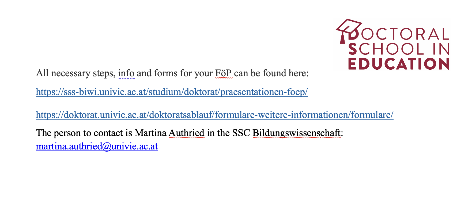
Task: Click the graduation cap icon in the logo
Action: [x=349, y=26]
